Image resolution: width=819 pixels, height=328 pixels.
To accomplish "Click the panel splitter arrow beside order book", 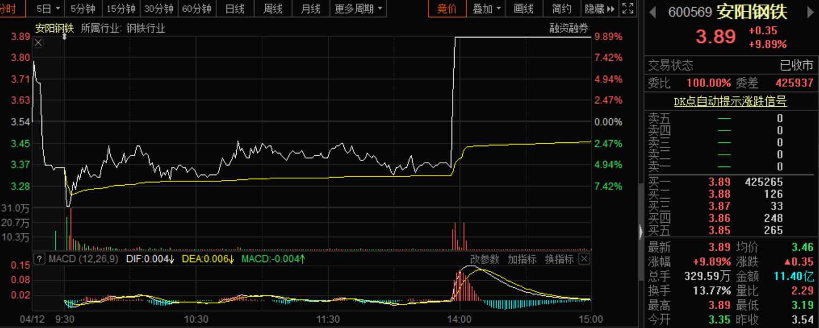I will pyautogui.click(x=640, y=232).
